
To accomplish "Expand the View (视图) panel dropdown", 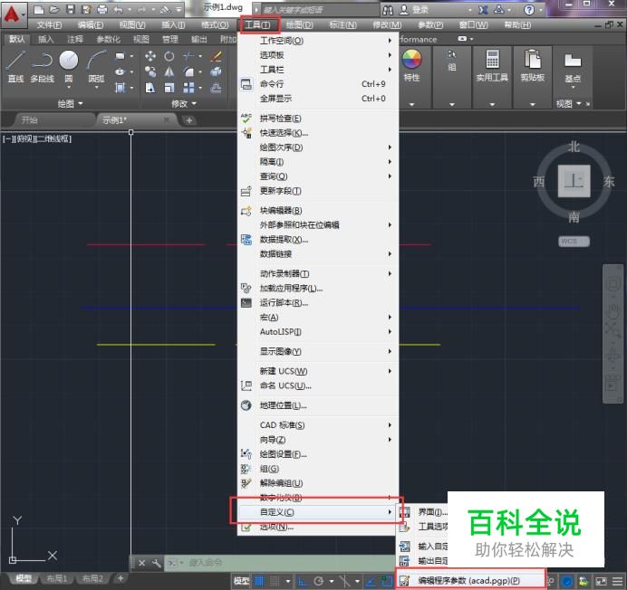I will point(569,104).
